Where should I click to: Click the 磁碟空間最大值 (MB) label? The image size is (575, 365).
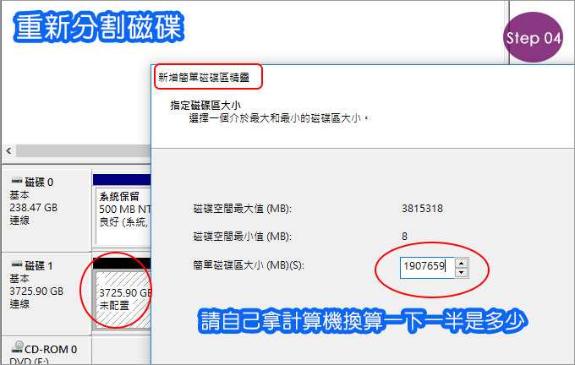(243, 209)
